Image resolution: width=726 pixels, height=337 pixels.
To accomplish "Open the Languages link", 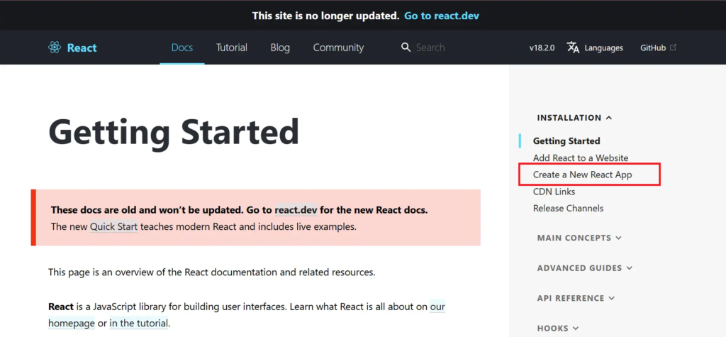I will point(604,48).
